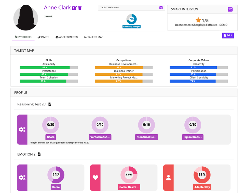Click the 71% donut chart in Talent Matching
The width and height of the screenshot is (248, 193).
coord(131,19)
